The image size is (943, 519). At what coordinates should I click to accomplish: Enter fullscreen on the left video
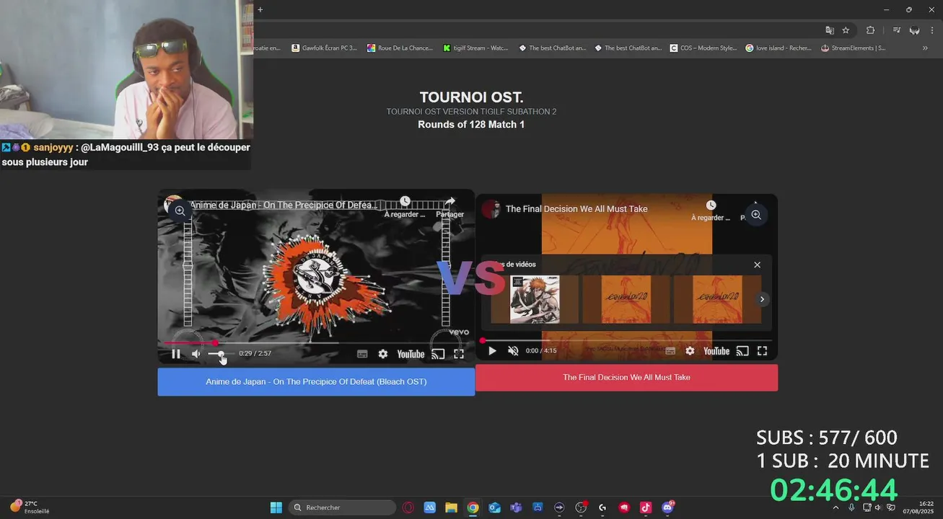click(459, 354)
